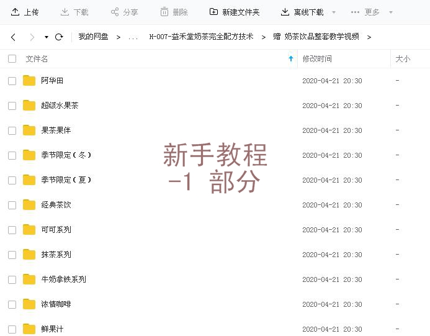Navigate to 我的网盘 in the breadcrumb
The height and width of the screenshot is (336, 430).
point(93,37)
